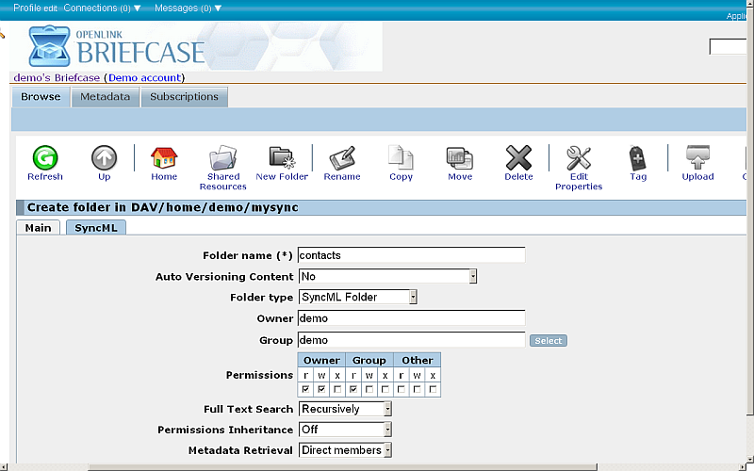Open the Home folder icon
This screenshot has height=471, width=754.
tap(164, 158)
